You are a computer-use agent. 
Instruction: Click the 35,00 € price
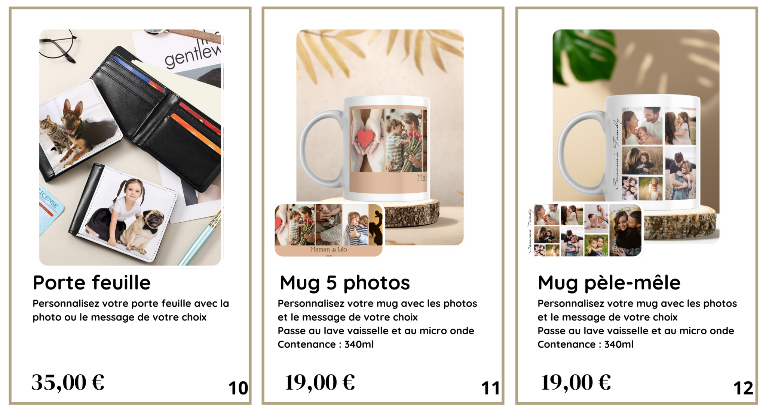point(68,383)
